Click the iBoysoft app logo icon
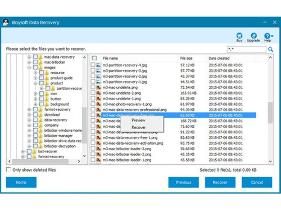281x211 pixels. click(x=6, y=23)
